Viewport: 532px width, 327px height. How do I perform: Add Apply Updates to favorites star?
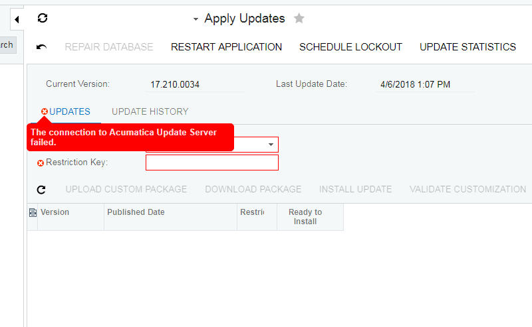299,19
